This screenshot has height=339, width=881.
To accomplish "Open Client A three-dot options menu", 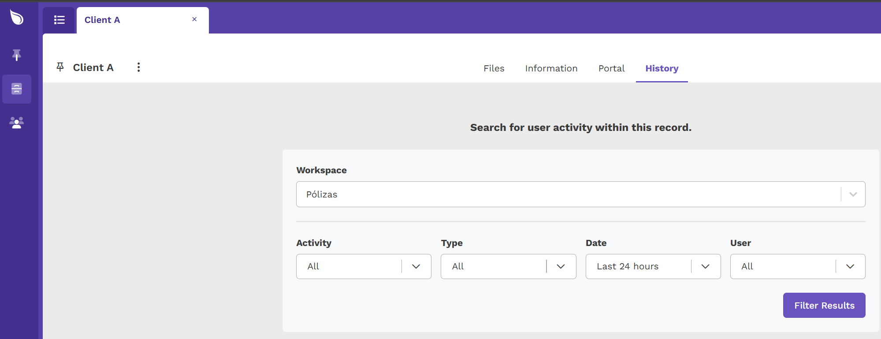I will [x=138, y=67].
